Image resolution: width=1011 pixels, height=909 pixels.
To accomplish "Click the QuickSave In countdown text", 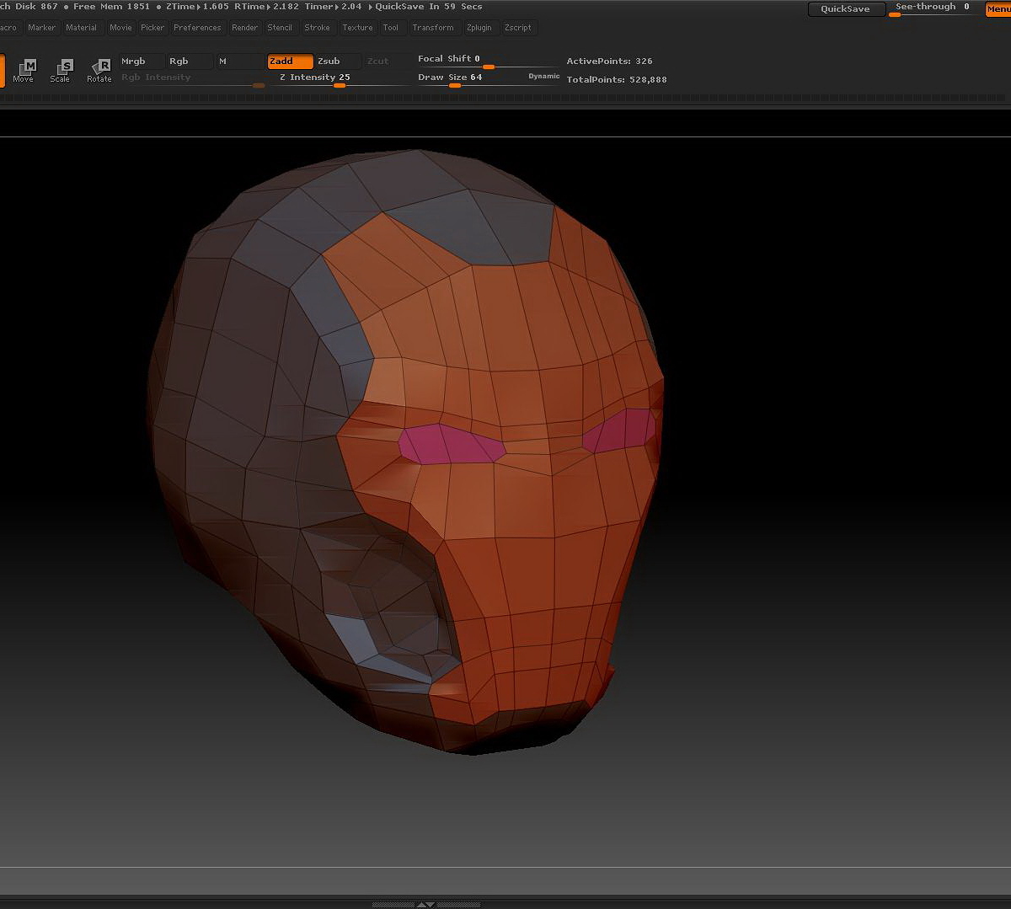I will pos(429,7).
